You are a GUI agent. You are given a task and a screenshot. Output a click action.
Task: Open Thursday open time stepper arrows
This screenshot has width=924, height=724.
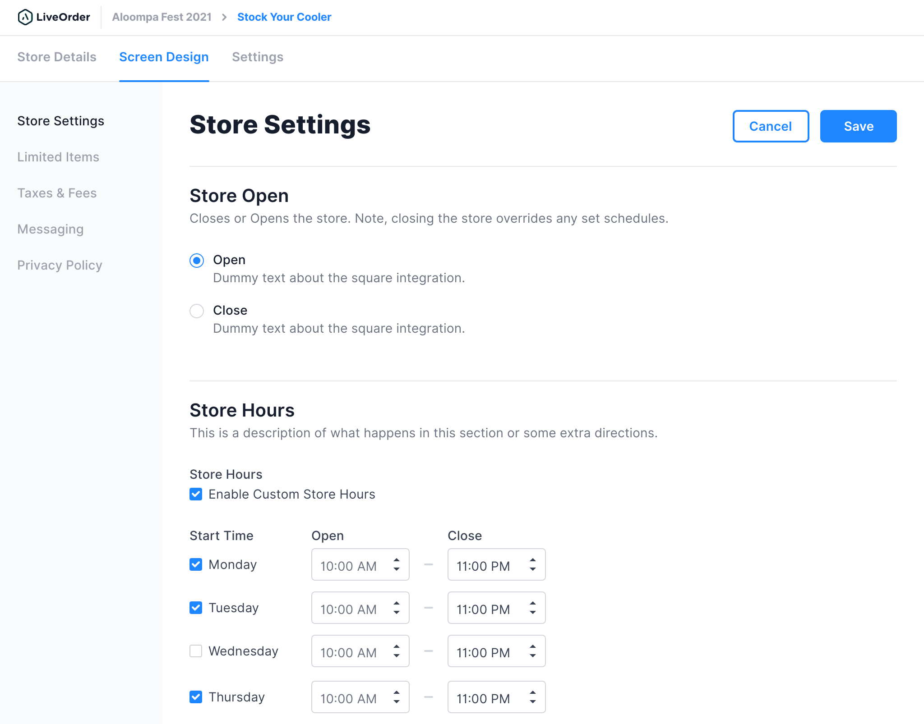coord(396,697)
